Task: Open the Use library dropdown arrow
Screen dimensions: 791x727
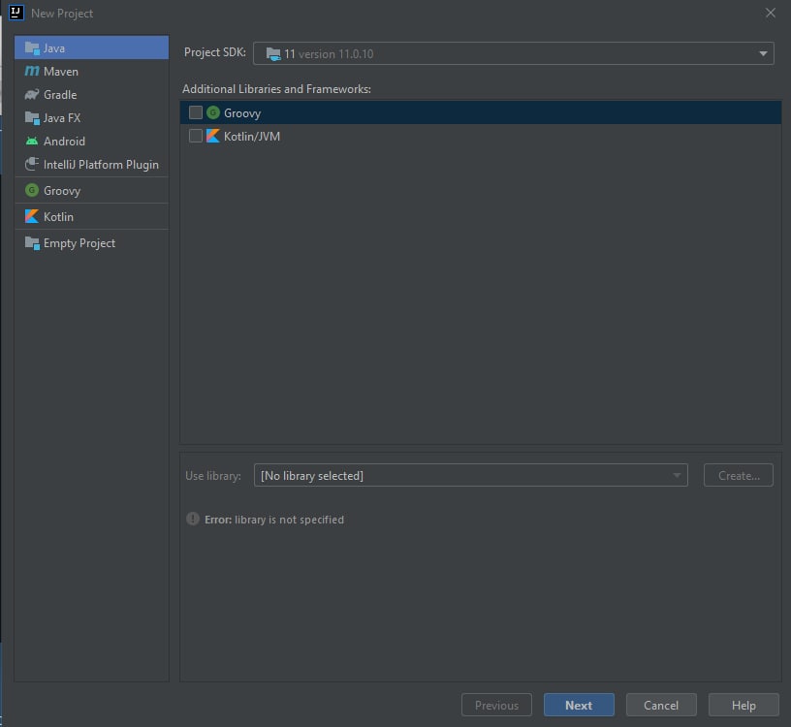Action: click(677, 475)
